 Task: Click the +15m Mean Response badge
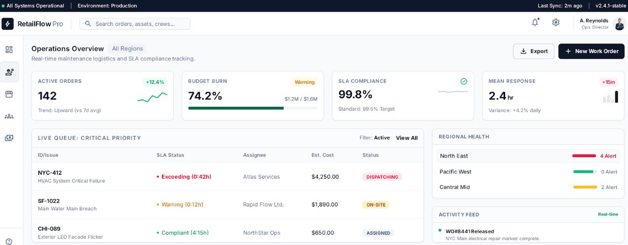point(609,82)
